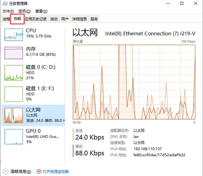The height and width of the screenshot is (176, 203).
Task: Click the 简略信息 button text
Action: (x=21, y=172)
